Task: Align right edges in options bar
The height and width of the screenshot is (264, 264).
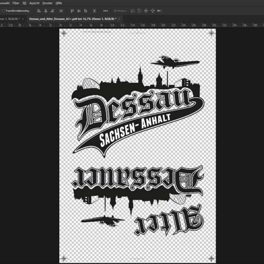Action: pos(52,11)
